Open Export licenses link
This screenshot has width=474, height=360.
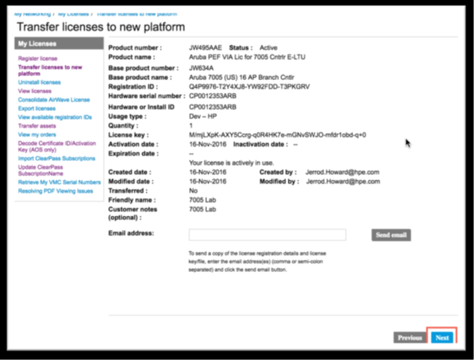(x=37, y=109)
